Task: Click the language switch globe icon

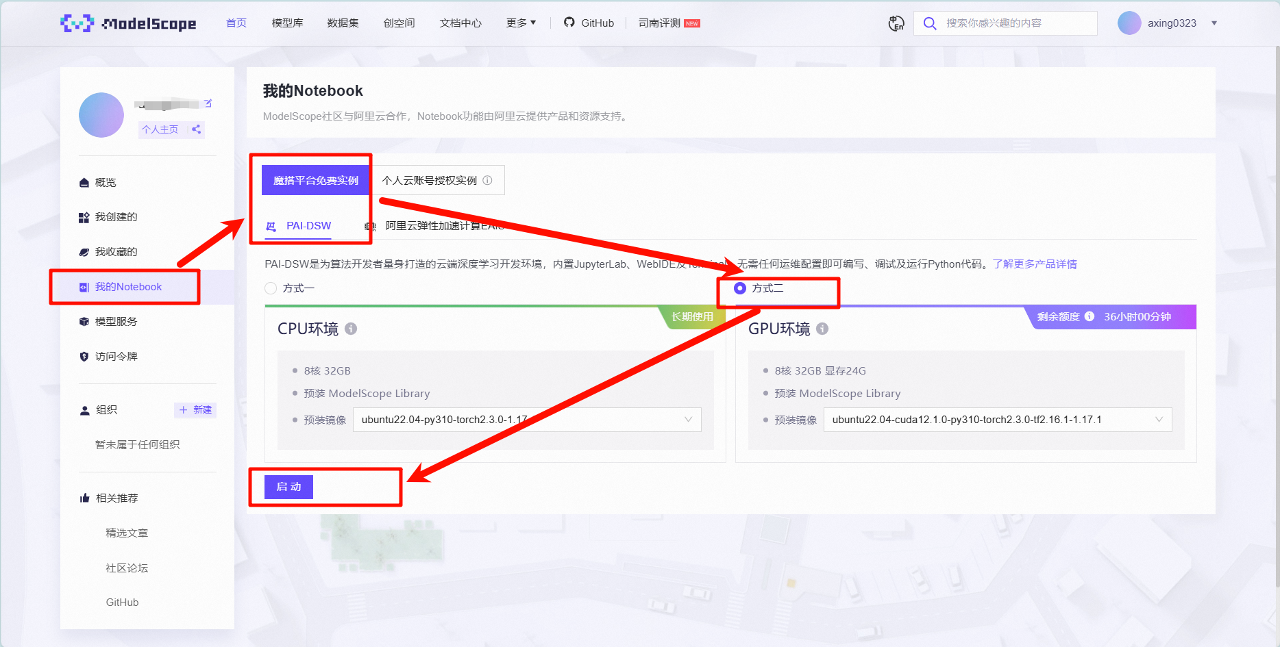Action: pos(896,23)
